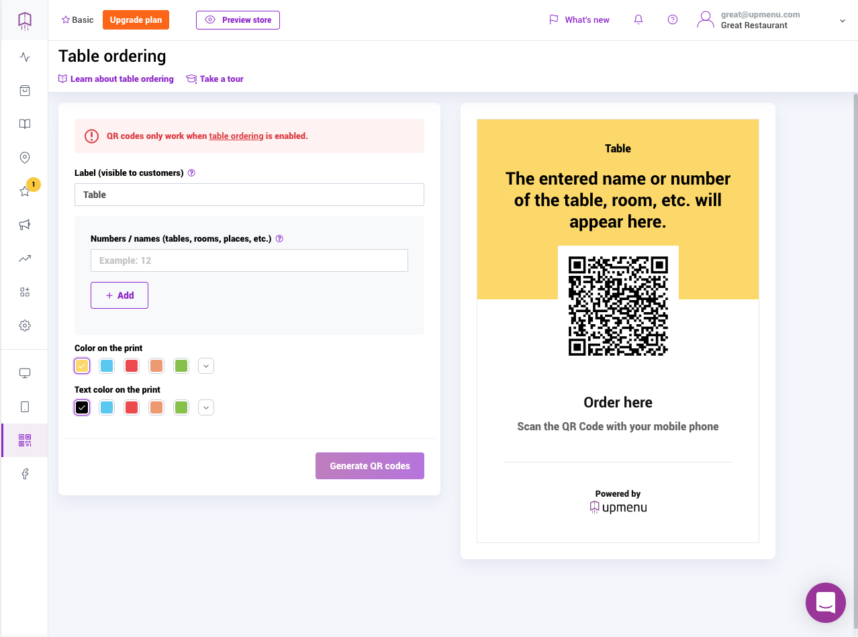The width and height of the screenshot is (858, 637).
Task: Open the Facebook sidebar icon
Action: 25,474
